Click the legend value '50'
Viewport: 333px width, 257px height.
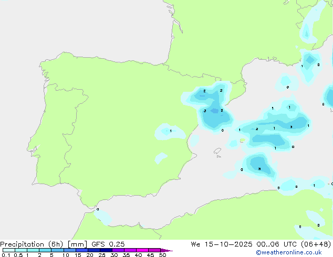coord(163,255)
